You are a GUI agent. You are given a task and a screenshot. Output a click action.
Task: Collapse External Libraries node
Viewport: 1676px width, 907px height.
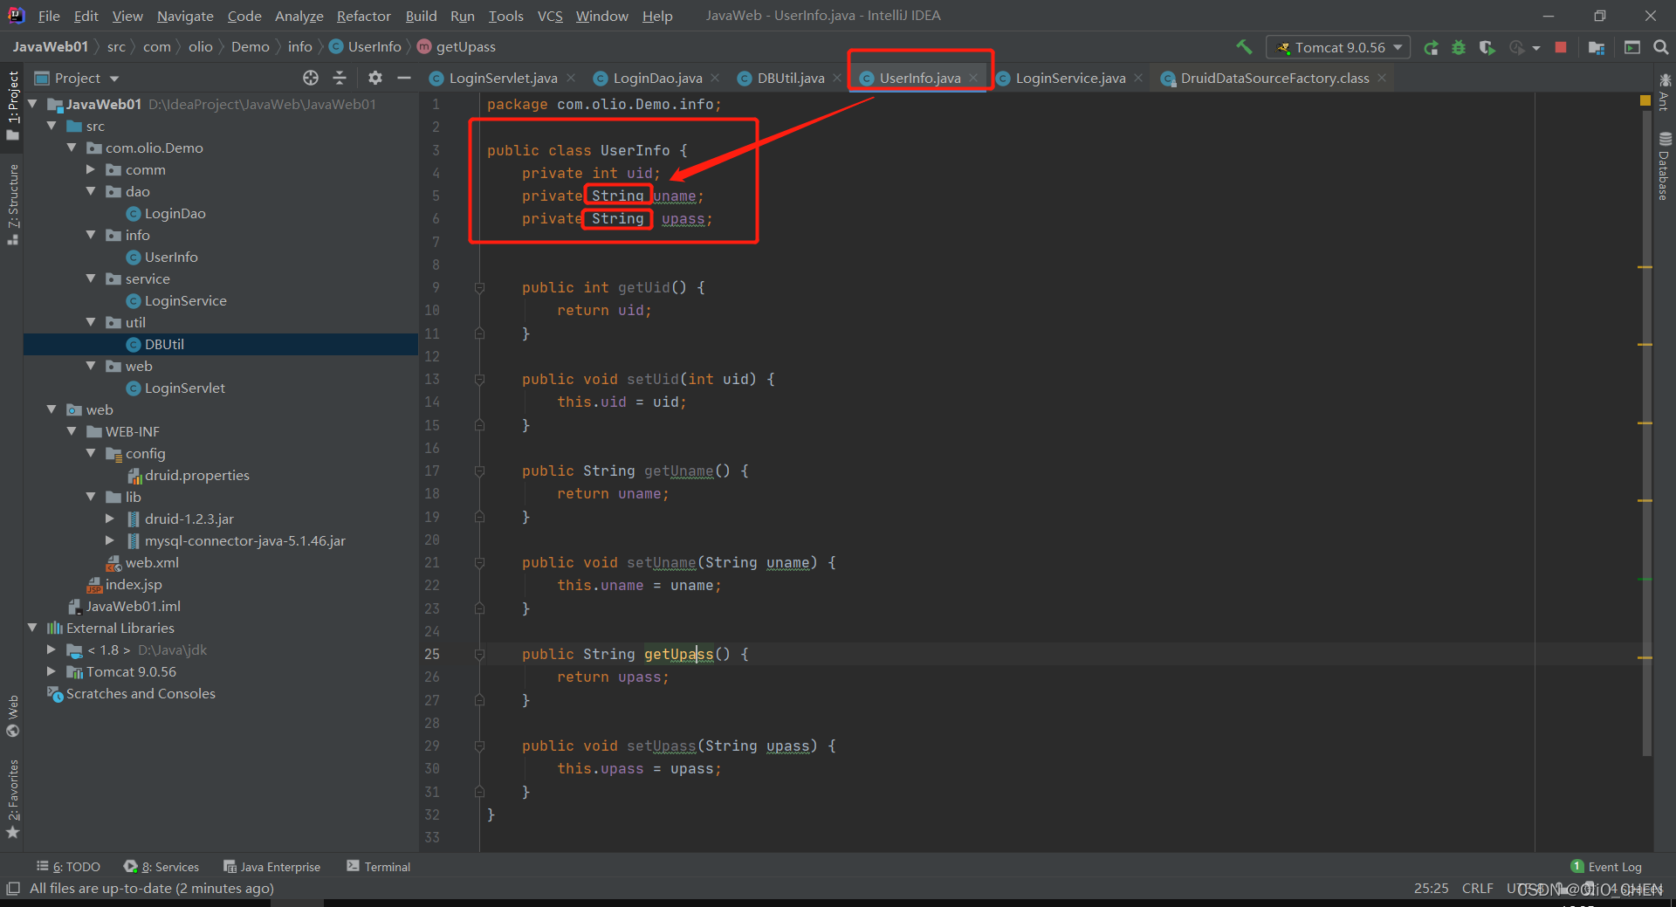32,628
